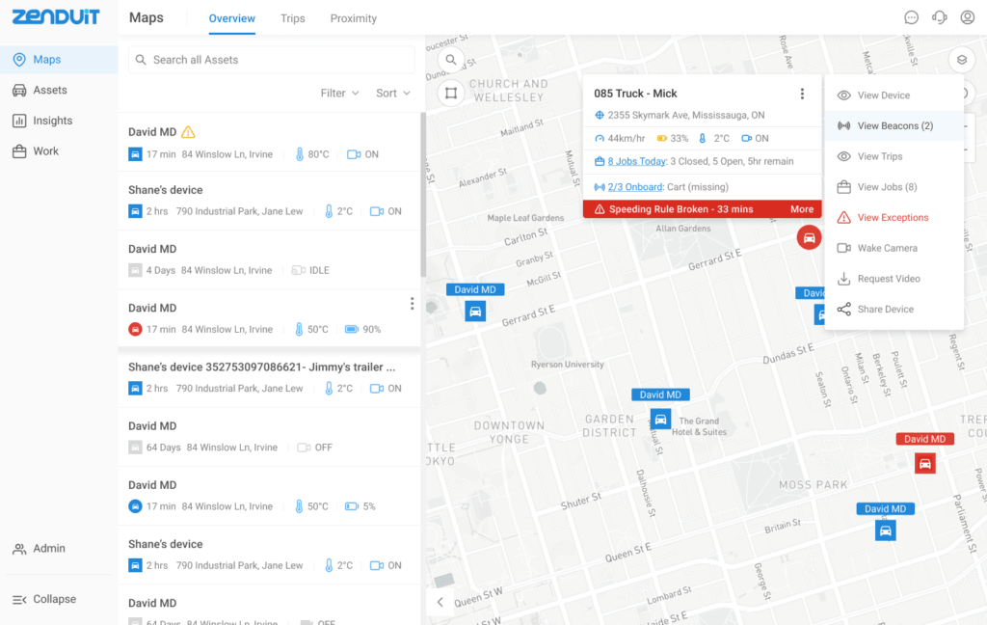The width and height of the screenshot is (987, 625).
Task: Collapse the asset list with the left chevron
Action: click(440, 602)
